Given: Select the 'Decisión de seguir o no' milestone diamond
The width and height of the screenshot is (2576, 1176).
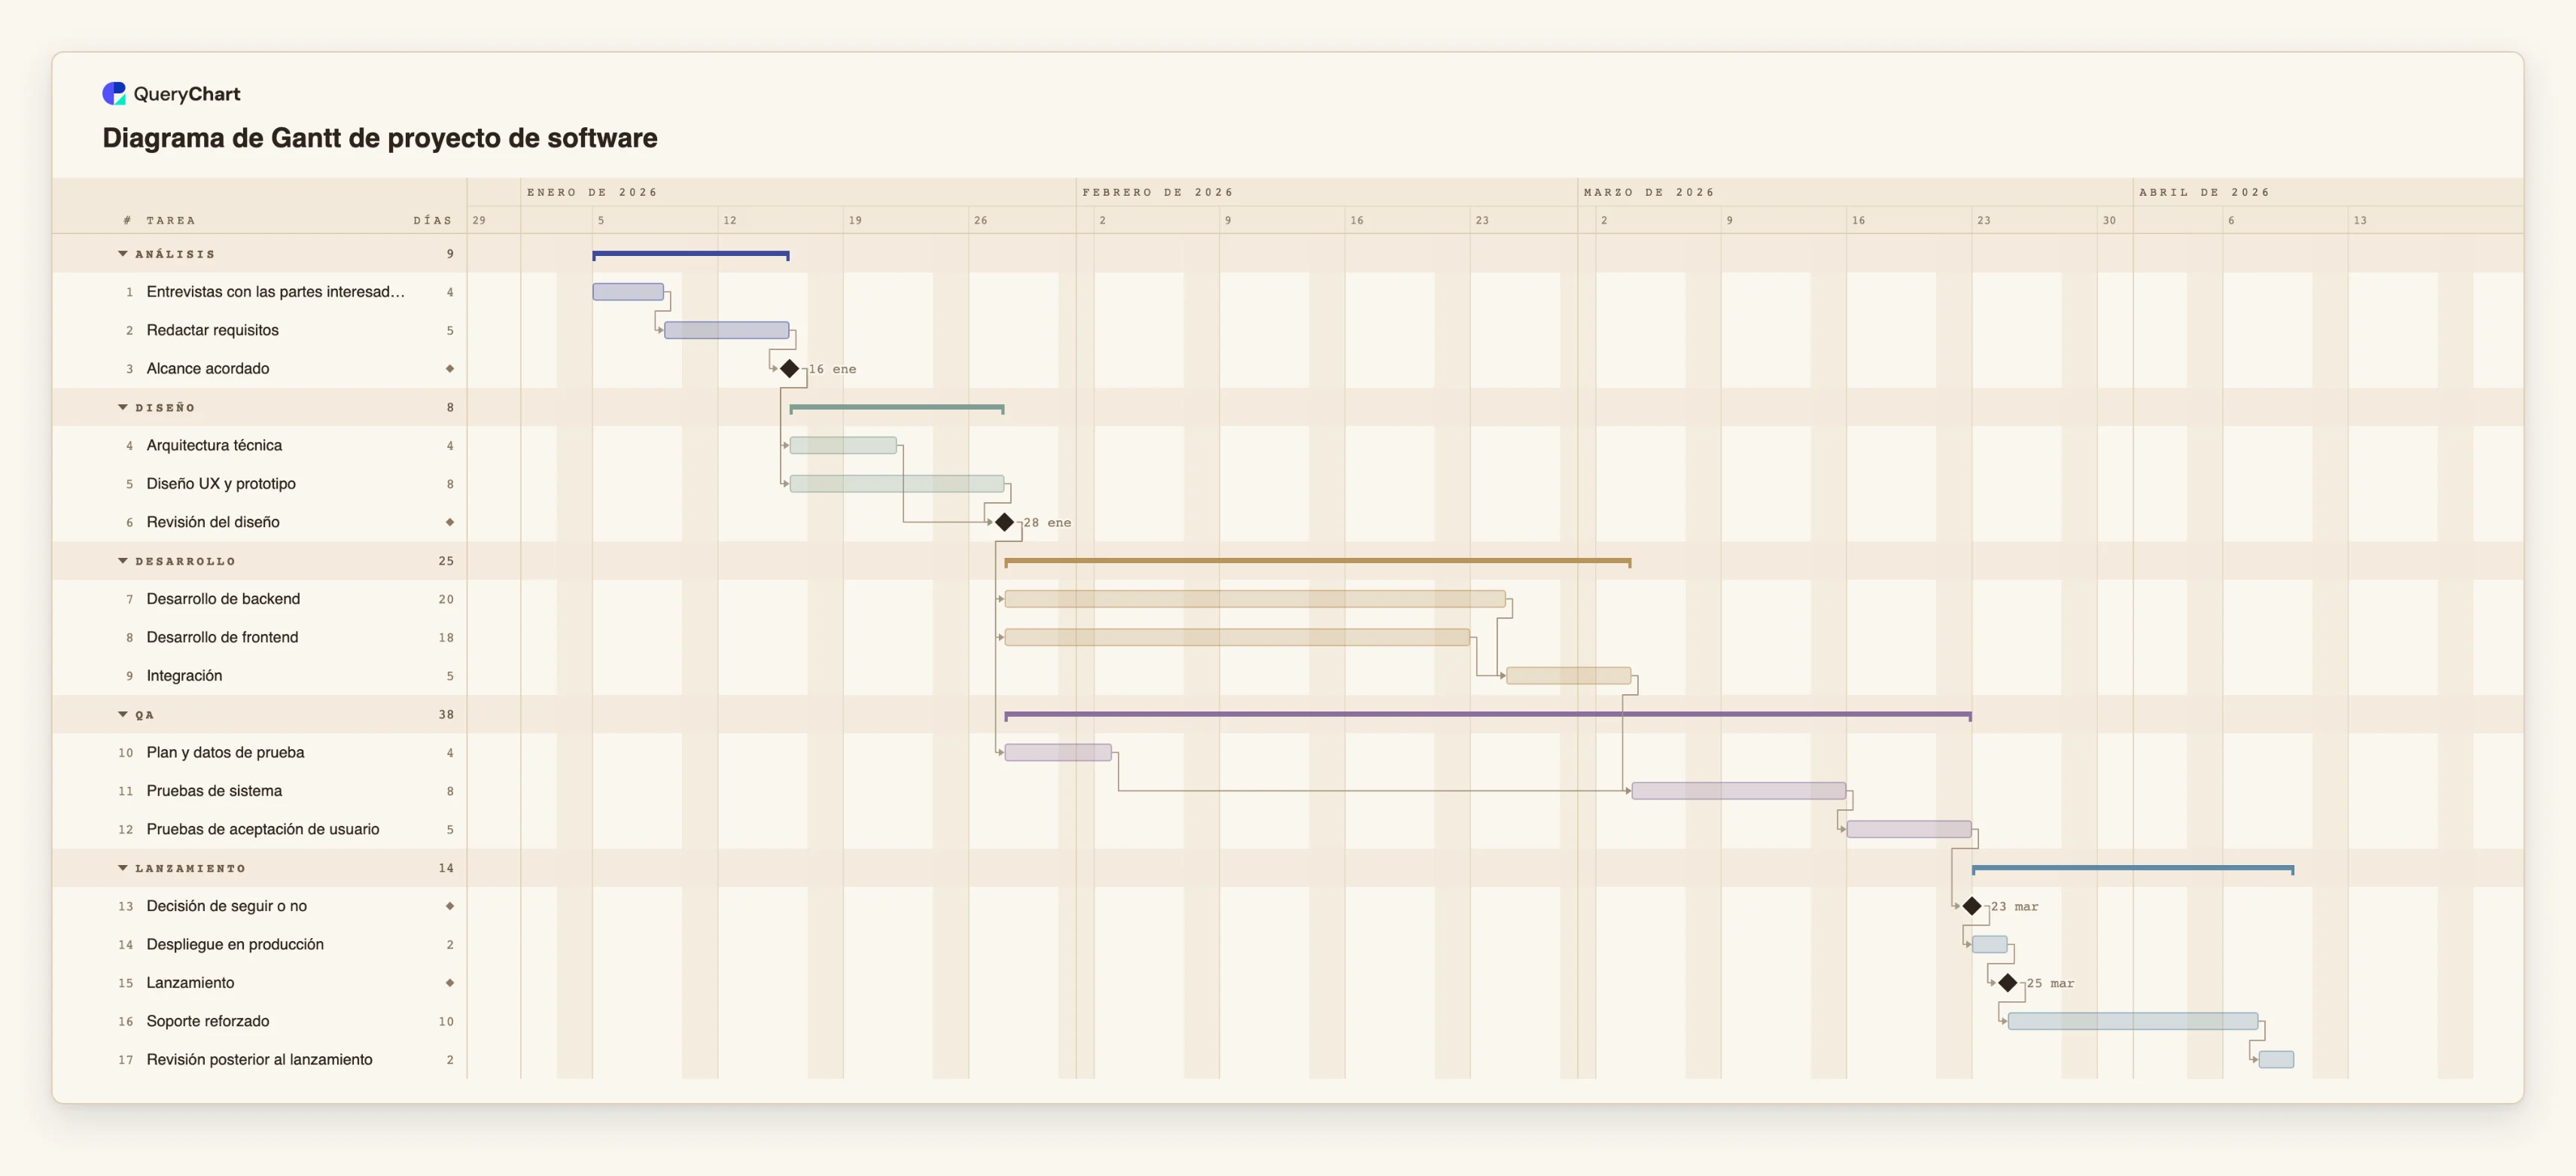Looking at the screenshot, I should [1971, 906].
